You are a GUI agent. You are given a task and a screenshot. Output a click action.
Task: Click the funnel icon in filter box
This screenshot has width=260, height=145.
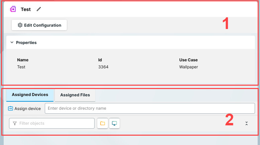15,123
